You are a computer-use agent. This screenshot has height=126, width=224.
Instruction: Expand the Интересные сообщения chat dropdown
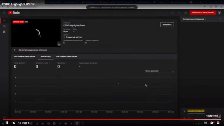pyautogui.click(x=195, y=19)
